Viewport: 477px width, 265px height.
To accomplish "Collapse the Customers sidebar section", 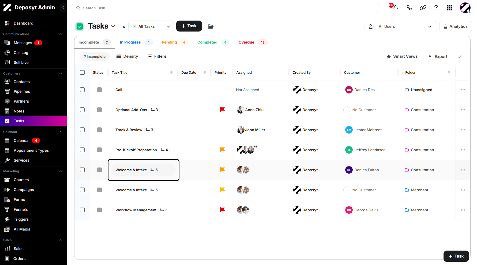I will coord(61,73).
